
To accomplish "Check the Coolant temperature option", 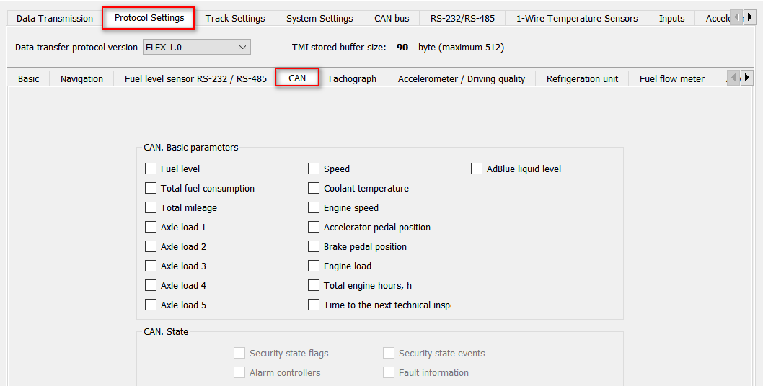I will [314, 188].
